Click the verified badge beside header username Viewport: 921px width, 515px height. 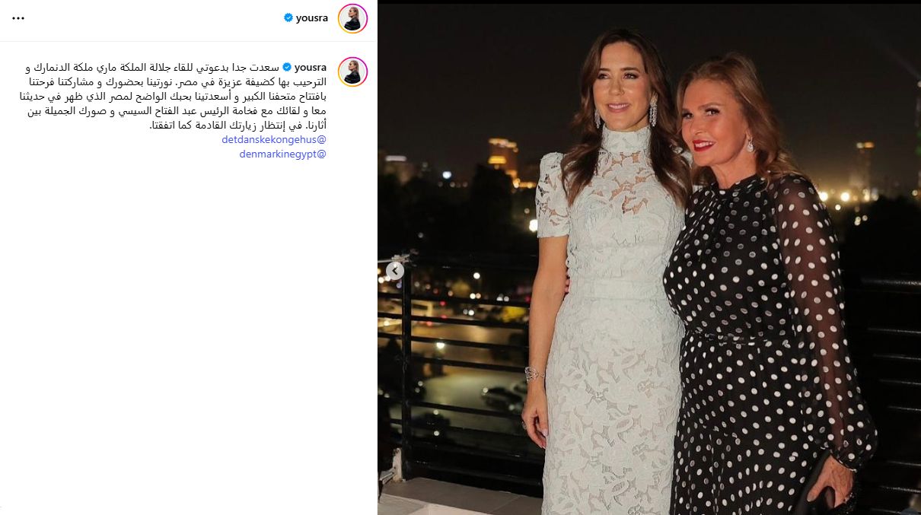pyautogui.click(x=288, y=18)
